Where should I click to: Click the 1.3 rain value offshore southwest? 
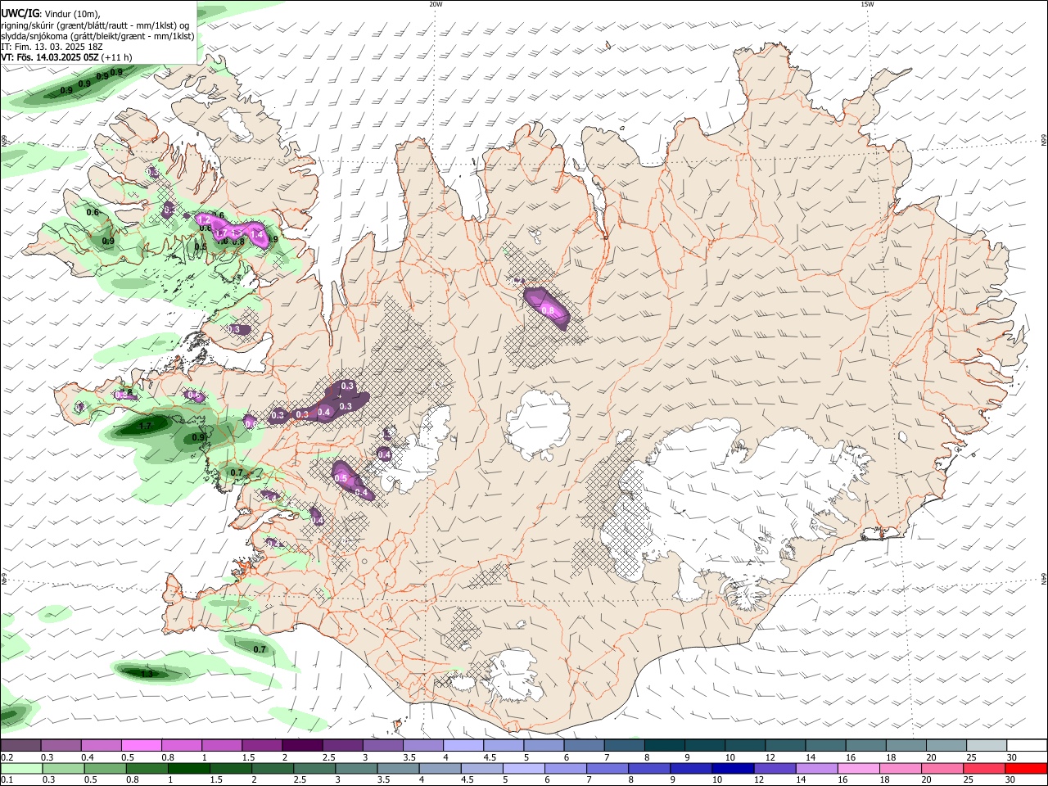coord(147,674)
